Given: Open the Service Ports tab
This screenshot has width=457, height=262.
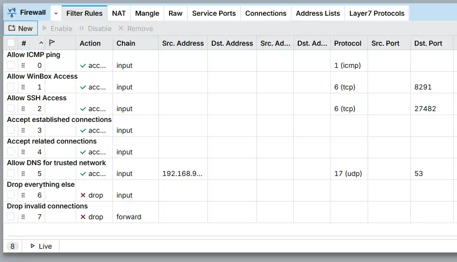Looking at the screenshot, I should pos(214,13).
